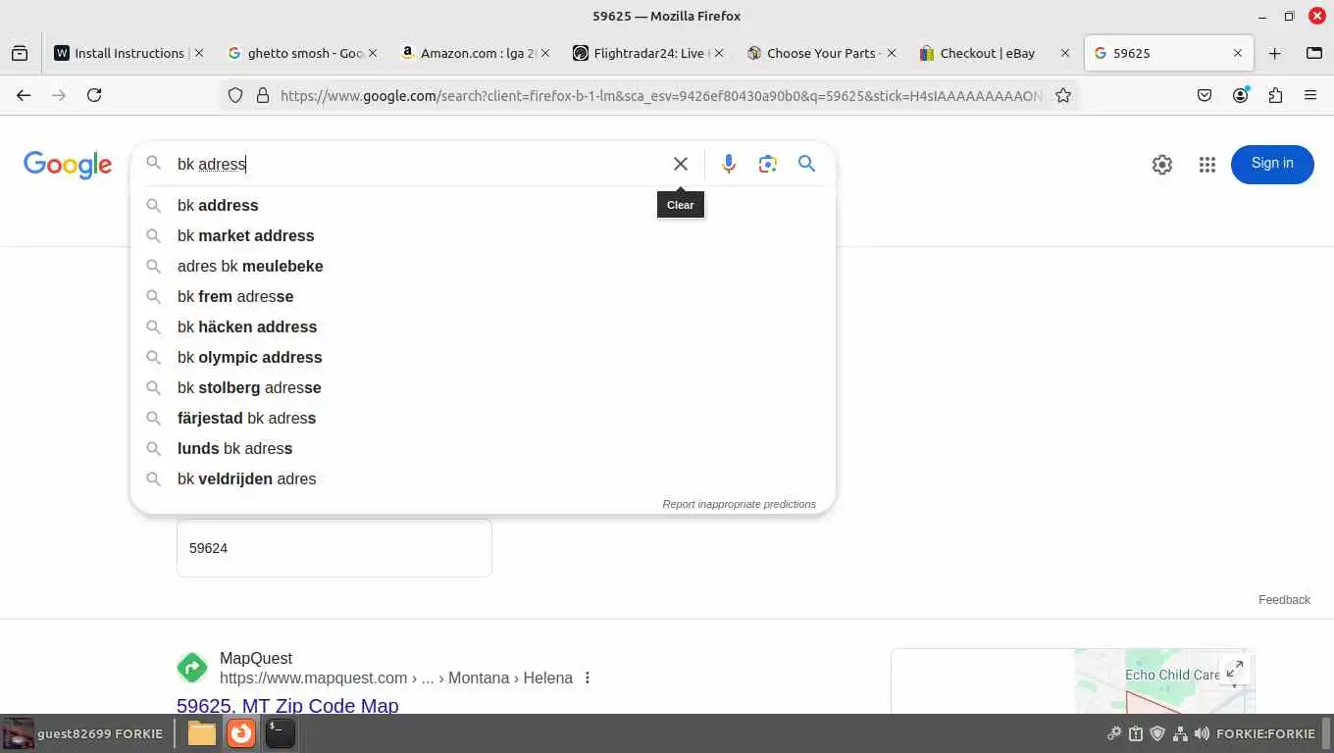Open the Google apps grid
This screenshot has height=753, width=1334.
point(1207,165)
